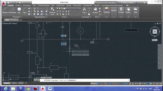This screenshot has height=91, width=163.
Task: Click the Table icon in Аннотации panel
Action: (89, 14)
